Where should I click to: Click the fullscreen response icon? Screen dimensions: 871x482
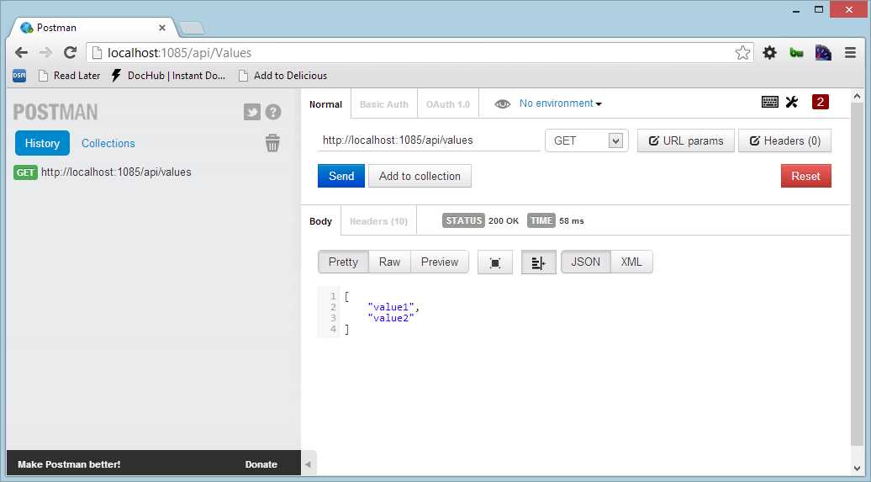[x=495, y=262]
